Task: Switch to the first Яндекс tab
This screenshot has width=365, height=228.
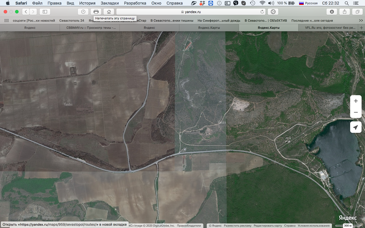Action: click(30, 28)
